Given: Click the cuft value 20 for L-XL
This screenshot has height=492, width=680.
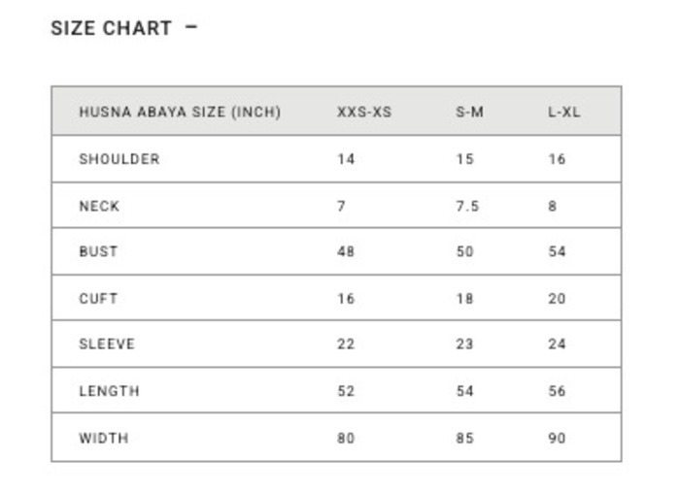Looking at the screenshot, I should pyautogui.click(x=557, y=298).
